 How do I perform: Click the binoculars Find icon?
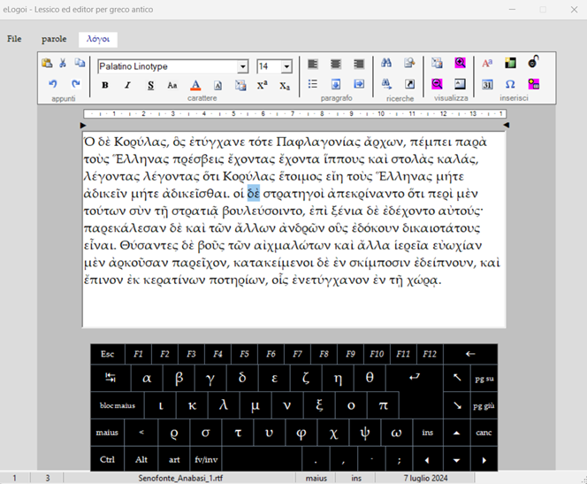[386, 64]
